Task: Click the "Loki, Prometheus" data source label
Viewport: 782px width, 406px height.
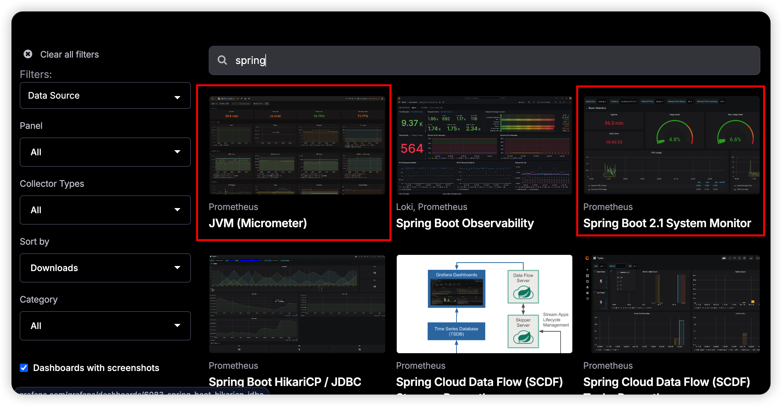Action: click(431, 207)
